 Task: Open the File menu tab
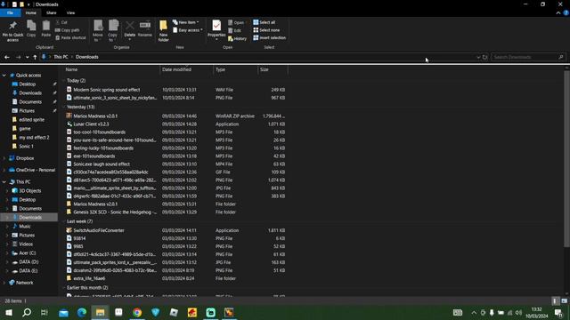pyautogui.click(x=10, y=12)
